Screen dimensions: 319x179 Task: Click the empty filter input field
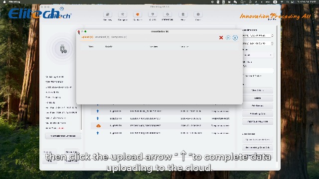click(x=258, y=71)
